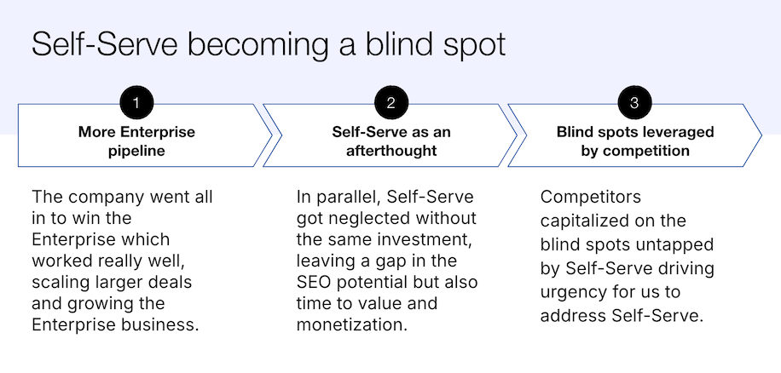Select the black number 2 circle badge

391,103
